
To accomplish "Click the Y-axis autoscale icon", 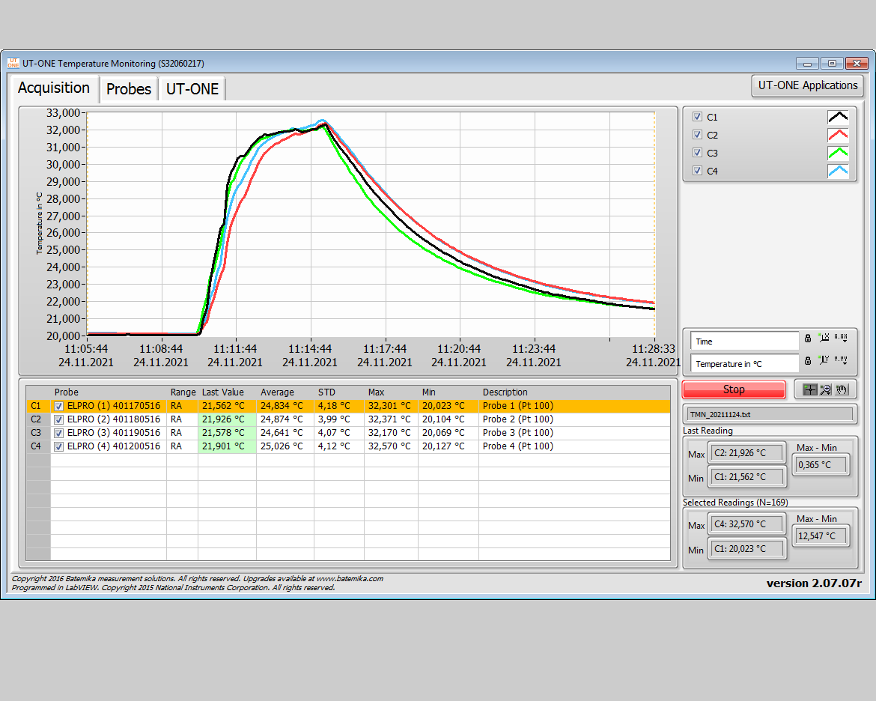I will [x=824, y=361].
